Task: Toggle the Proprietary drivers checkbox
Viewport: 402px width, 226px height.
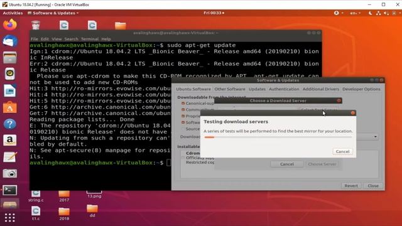Action: (x=183, y=116)
